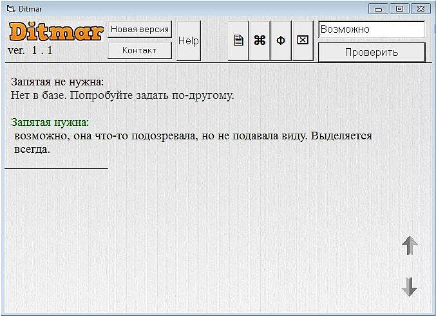Minimize the Ditmar window

click(378, 8)
